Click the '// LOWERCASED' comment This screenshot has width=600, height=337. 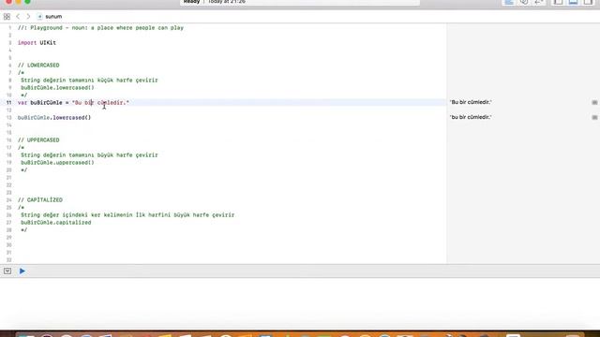click(38, 66)
